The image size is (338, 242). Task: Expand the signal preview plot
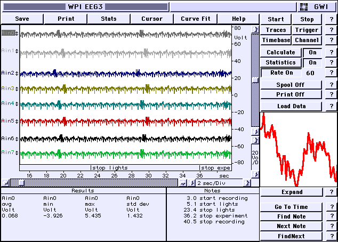coord(292,192)
